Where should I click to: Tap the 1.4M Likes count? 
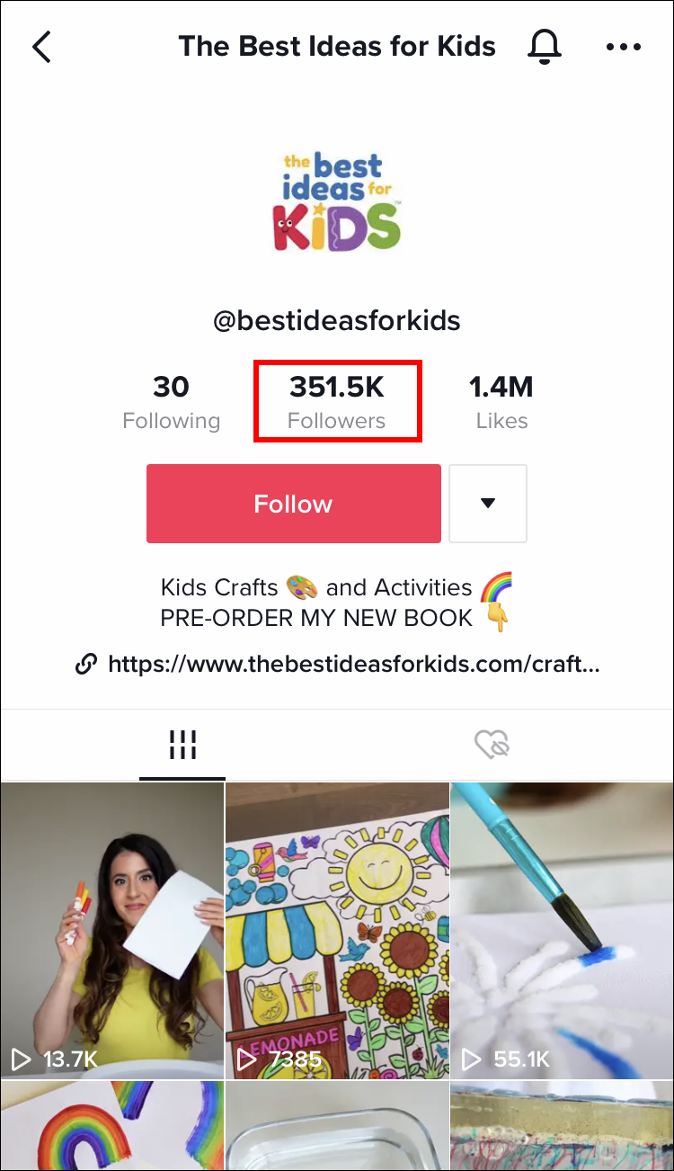click(x=501, y=401)
